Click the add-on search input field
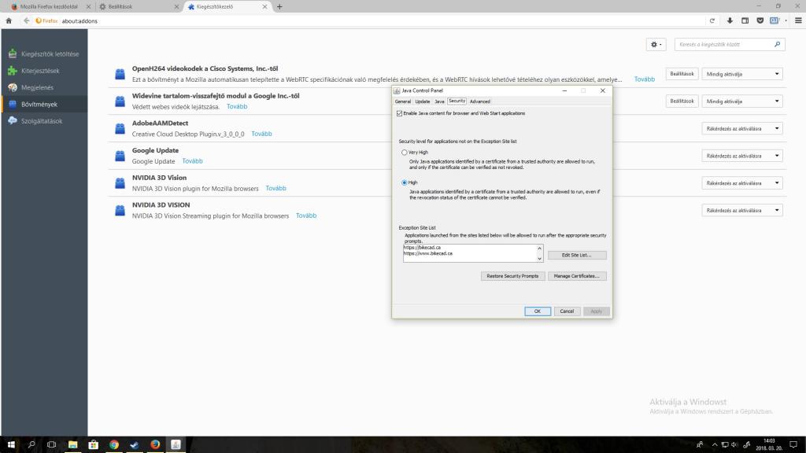Image resolution: width=806 pixels, height=453 pixels. [723, 45]
